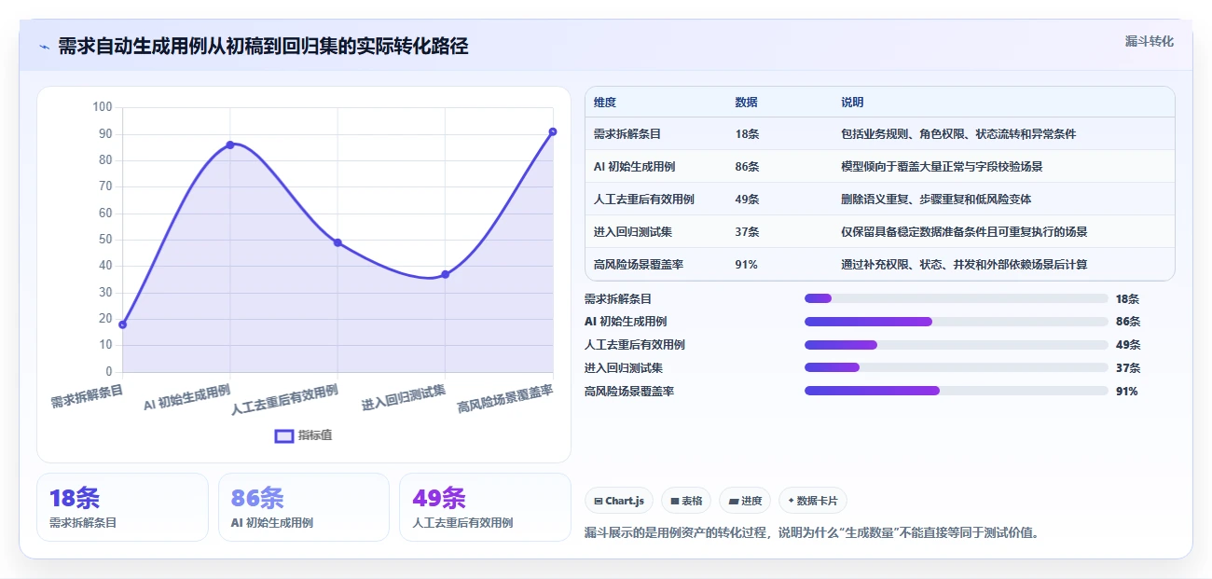Click the 高风险场景覆盖率 x-axis label on chart

pyautogui.click(x=505, y=399)
